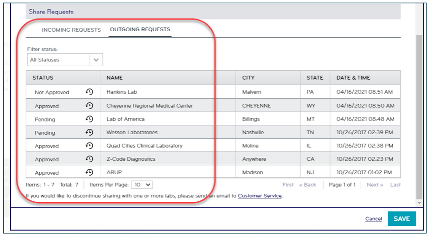Screen dimensions: 432x238
Task: Open history for Cheyenne Regional Medical Center
Action: tap(89, 106)
